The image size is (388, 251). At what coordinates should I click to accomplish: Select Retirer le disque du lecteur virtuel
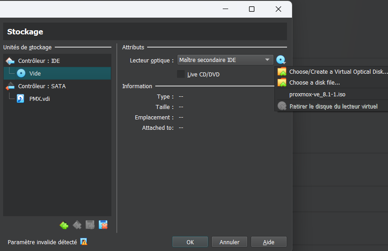pos(331,106)
